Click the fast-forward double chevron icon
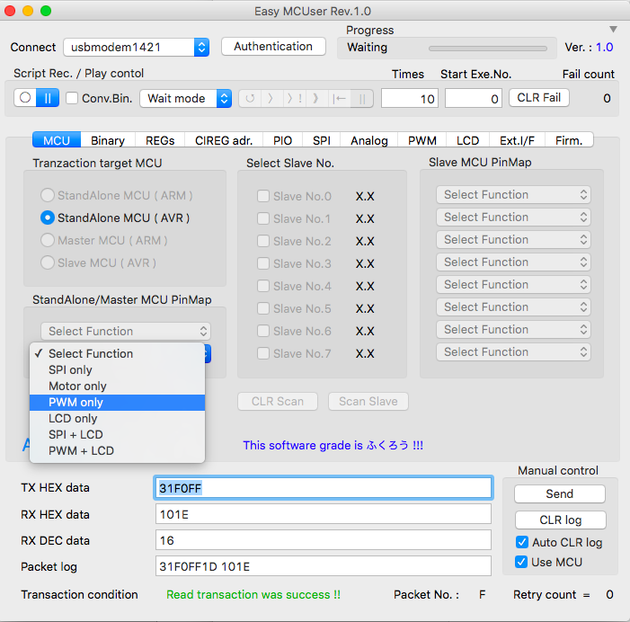This screenshot has width=630, height=622. tap(315, 99)
